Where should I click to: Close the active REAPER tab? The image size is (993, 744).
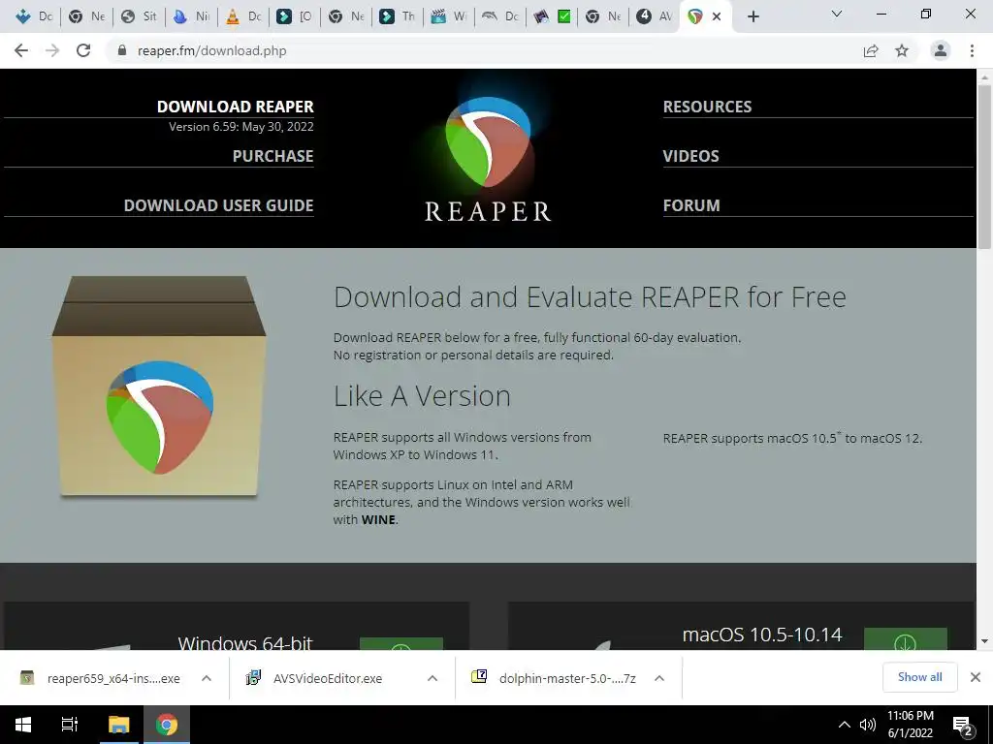click(717, 16)
